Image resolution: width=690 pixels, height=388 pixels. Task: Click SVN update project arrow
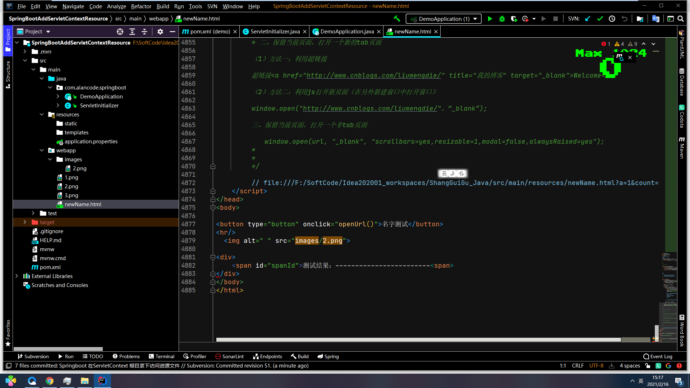pos(588,19)
